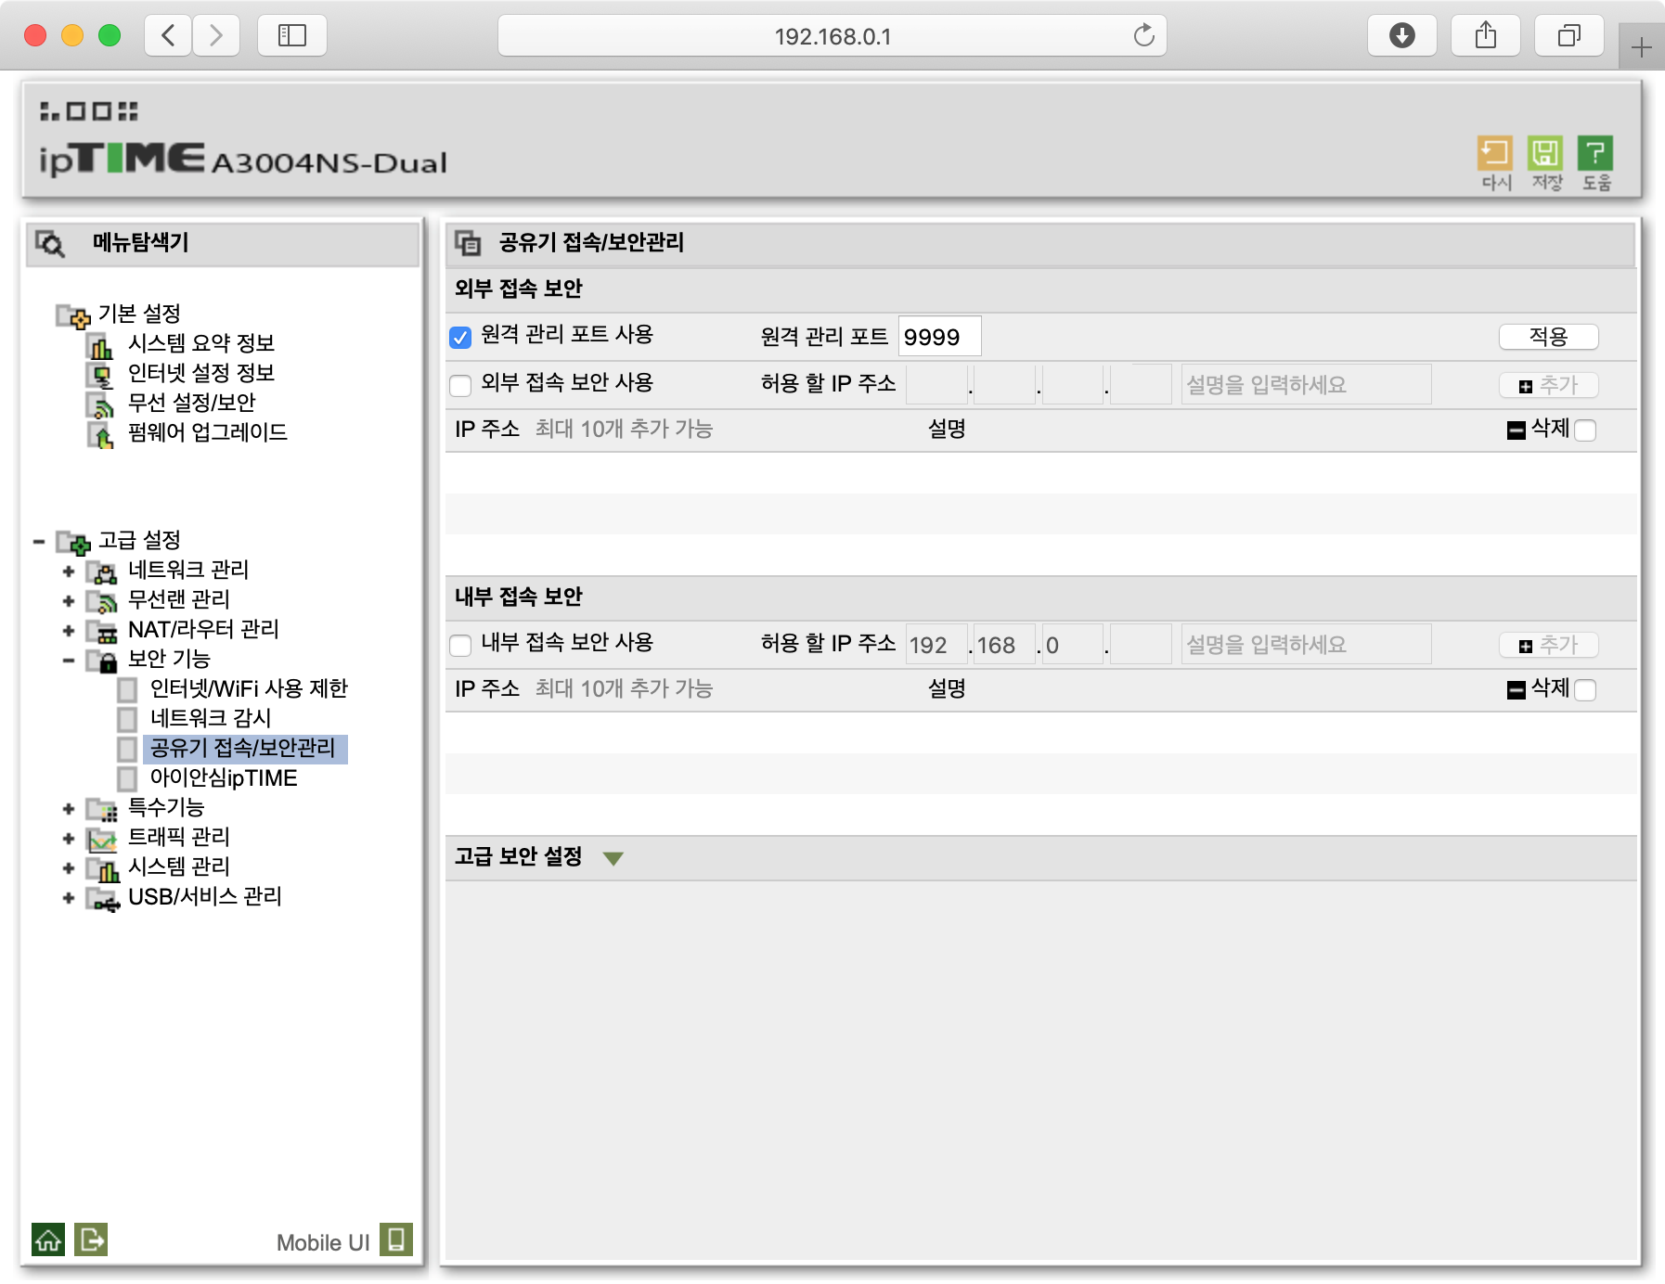Click the 특수기능 folder icon
Screen dimensions: 1665x1284
click(x=102, y=810)
